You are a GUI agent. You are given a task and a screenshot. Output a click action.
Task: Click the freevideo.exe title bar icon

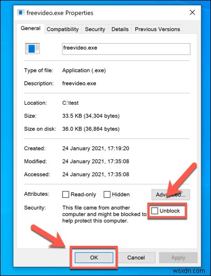click(x=21, y=12)
